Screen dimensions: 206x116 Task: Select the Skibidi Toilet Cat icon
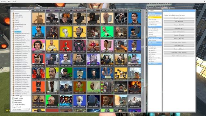(x=66, y=32)
